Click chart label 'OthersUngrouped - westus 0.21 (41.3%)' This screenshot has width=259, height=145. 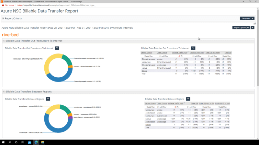[87, 82]
